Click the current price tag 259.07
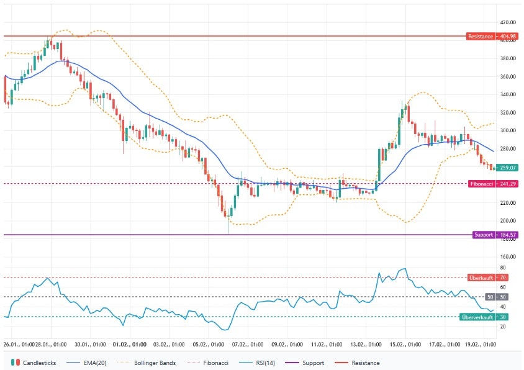Screen dimensions: 524x370 pos(507,168)
